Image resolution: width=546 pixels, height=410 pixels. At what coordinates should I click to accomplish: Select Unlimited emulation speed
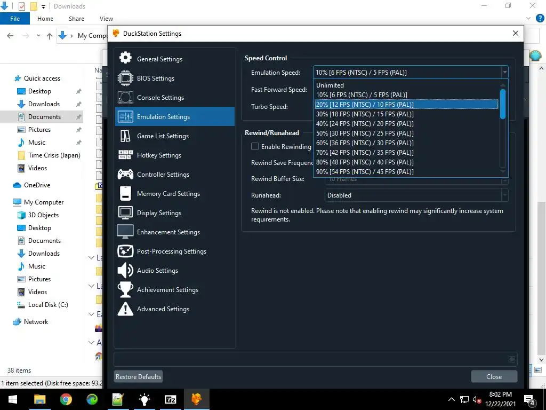pyautogui.click(x=407, y=85)
